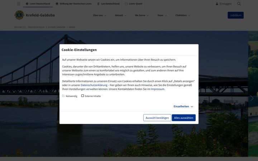Open the hamburger menu icon
The image size is (258, 161).
point(19,4)
